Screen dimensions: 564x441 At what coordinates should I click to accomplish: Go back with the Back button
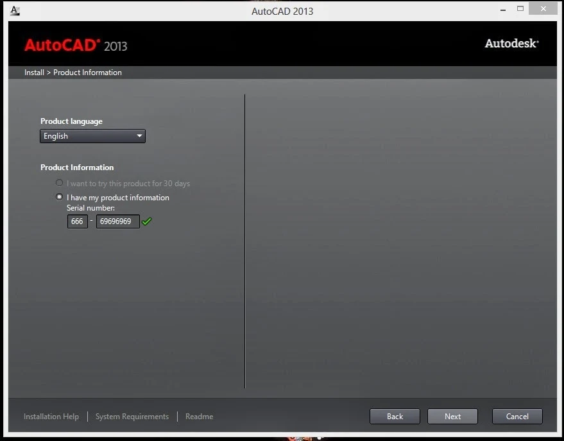click(395, 416)
